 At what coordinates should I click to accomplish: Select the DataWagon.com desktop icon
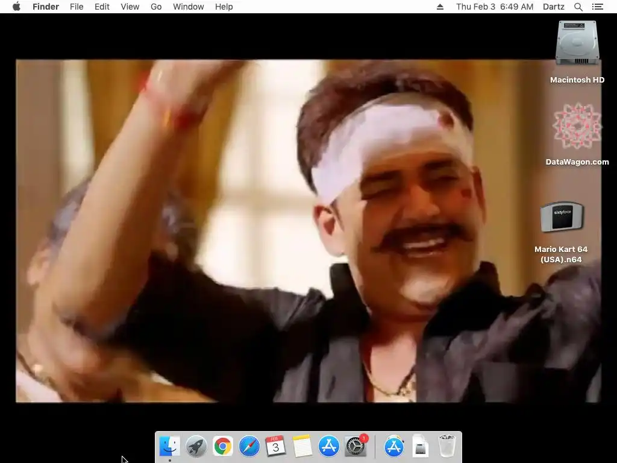[577, 126]
